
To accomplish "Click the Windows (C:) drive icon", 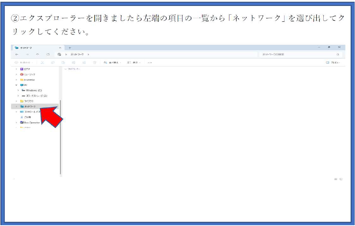I will pyautogui.click(x=23, y=90).
